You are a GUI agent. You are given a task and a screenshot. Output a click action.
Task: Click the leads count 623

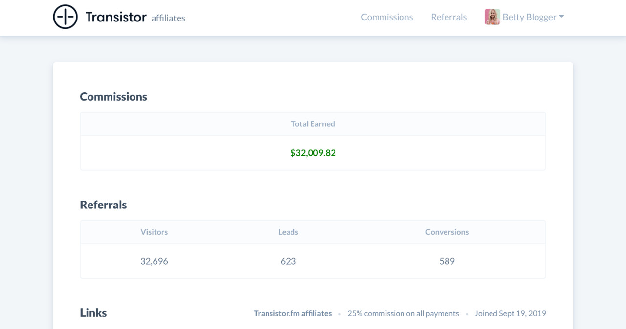point(288,261)
